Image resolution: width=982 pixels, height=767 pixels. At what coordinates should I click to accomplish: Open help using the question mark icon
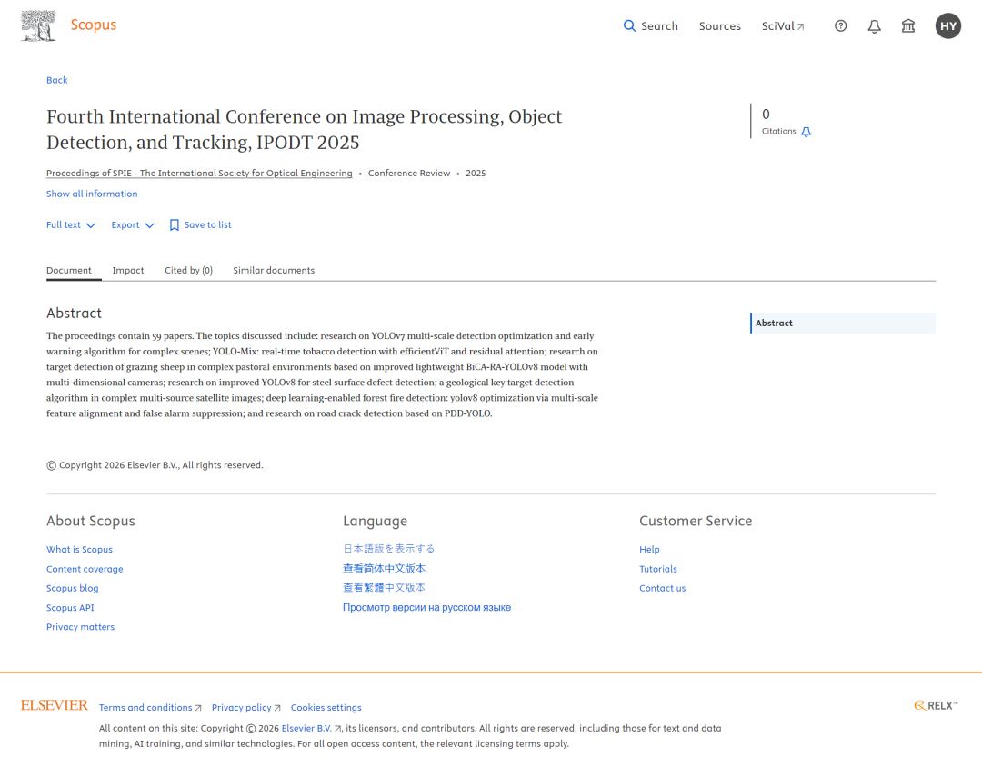coord(840,25)
